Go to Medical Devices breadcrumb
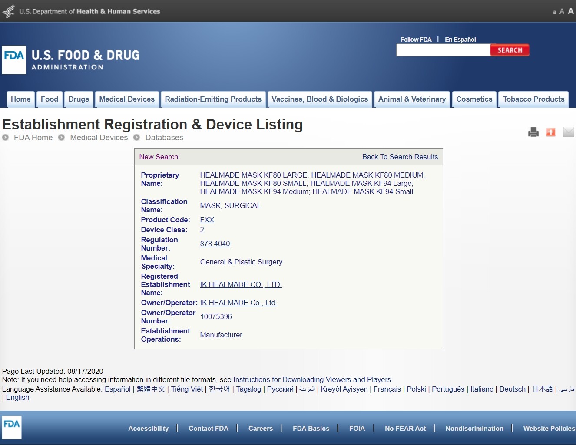The image size is (576, 445). [99, 138]
